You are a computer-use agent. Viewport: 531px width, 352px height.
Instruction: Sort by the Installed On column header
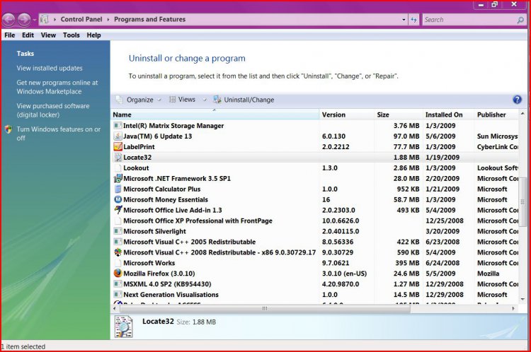click(x=448, y=115)
